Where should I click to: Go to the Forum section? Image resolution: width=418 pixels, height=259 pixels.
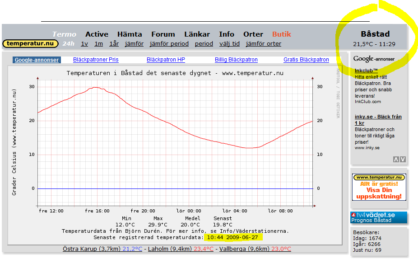coord(163,34)
